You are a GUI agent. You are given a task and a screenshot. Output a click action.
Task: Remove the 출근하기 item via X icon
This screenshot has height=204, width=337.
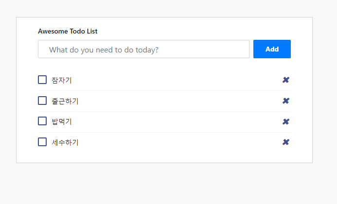point(286,101)
